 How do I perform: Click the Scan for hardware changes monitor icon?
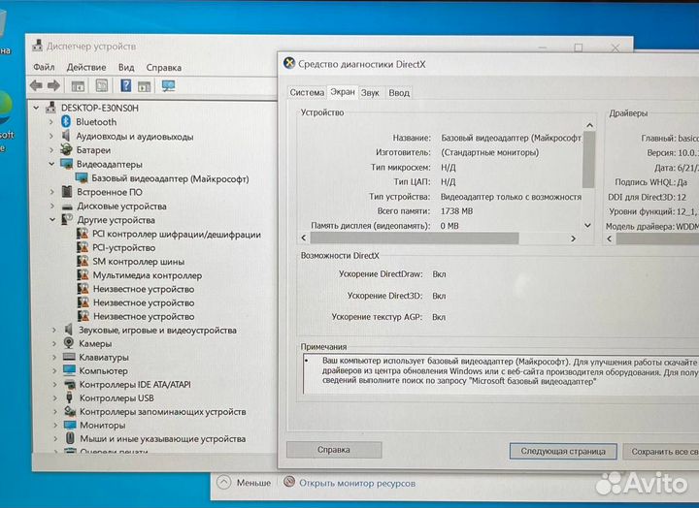point(168,85)
